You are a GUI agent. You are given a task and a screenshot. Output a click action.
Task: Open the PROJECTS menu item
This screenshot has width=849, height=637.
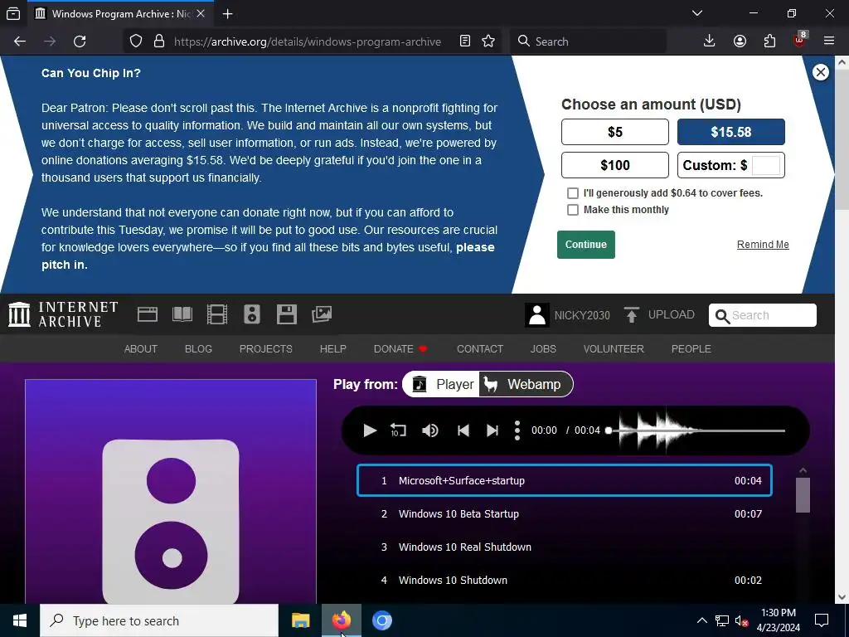266,349
